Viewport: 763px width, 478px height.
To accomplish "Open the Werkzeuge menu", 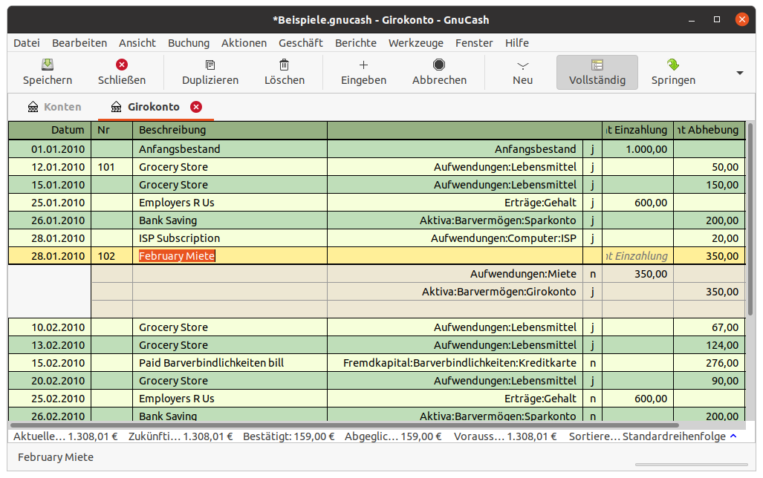I will (415, 43).
